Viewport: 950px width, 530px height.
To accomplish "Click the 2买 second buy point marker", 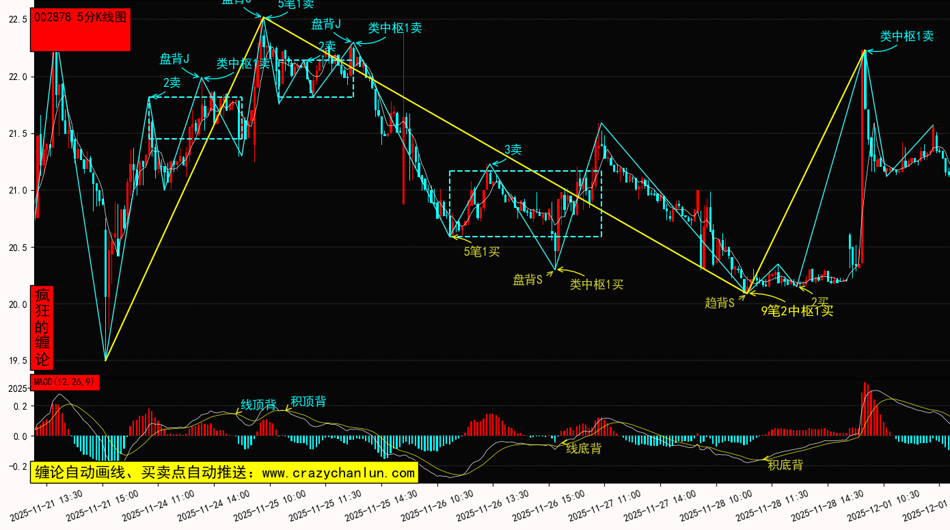I will click(819, 302).
